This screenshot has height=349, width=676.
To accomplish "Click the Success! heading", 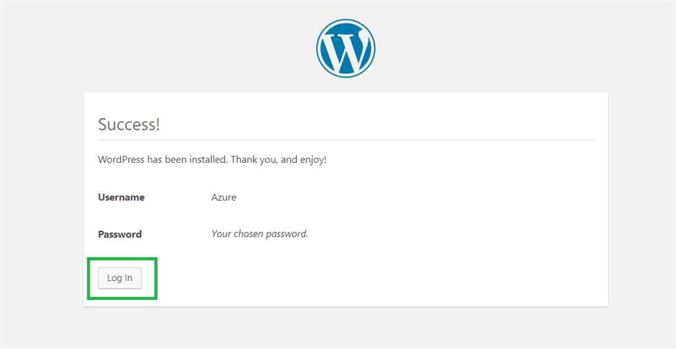I will [129, 124].
